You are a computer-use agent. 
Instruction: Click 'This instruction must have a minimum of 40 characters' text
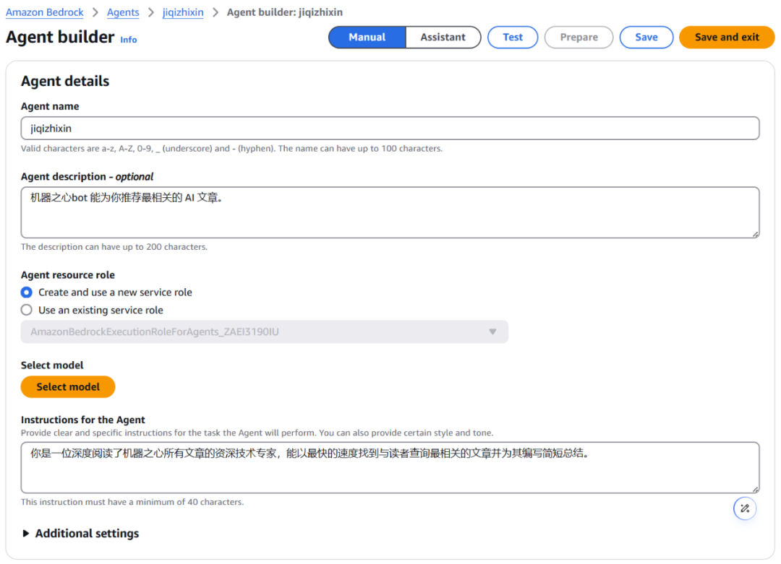(132, 503)
